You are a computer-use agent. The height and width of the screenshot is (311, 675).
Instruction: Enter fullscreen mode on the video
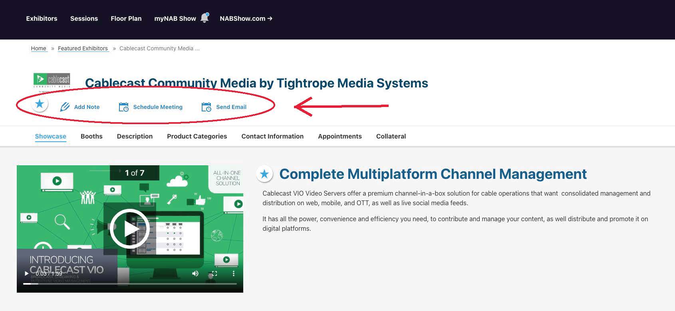214,273
